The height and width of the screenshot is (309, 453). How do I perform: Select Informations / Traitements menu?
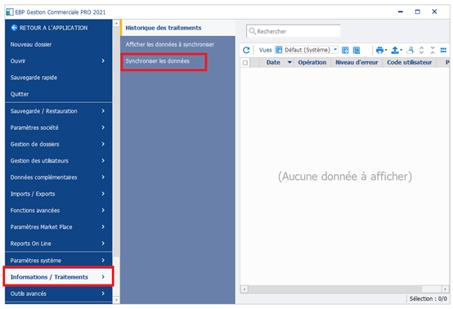pyautogui.click(x=58, y=276)
